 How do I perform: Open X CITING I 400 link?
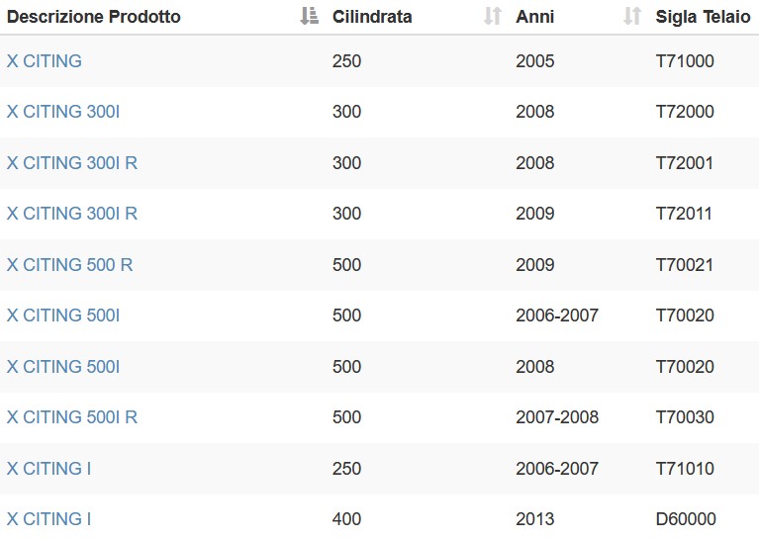pos(48,518)
